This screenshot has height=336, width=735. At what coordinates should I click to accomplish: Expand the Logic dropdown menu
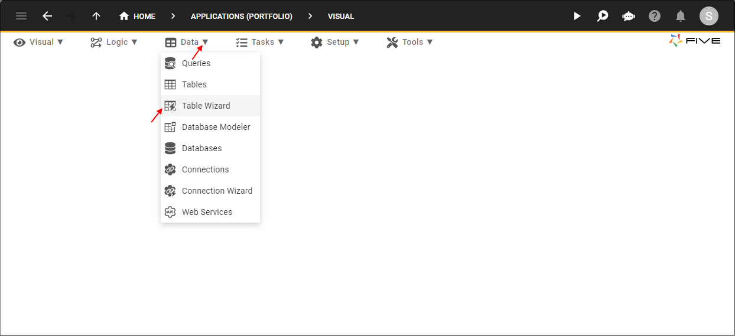pos(114,42)
